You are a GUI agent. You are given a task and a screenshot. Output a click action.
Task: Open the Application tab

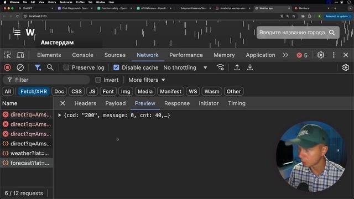(261, 55)
